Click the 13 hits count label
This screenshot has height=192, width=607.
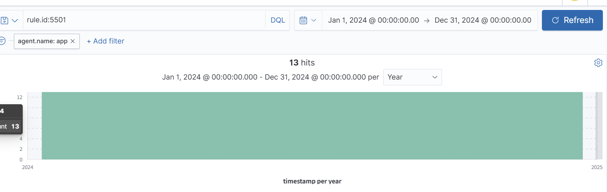(x=302, y=63)
